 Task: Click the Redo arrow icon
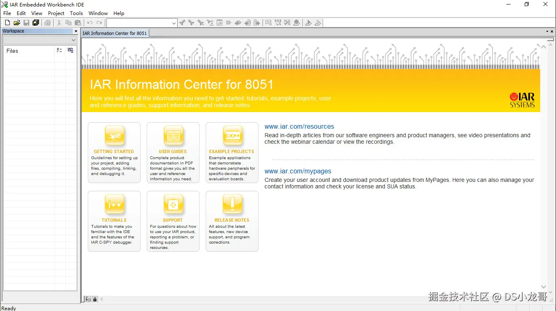[x=99, y=23]
